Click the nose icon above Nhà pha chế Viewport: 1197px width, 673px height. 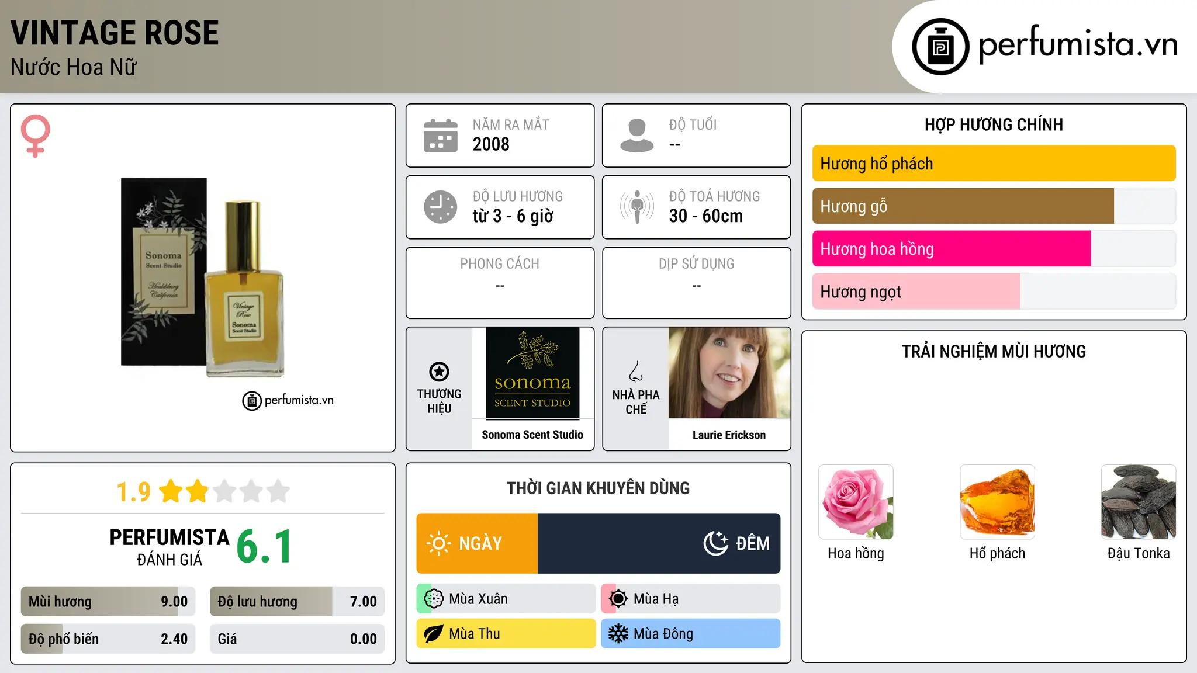pyautogui.click(x=636, y=372)
